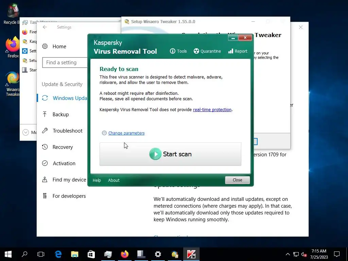Open Kaspersky About link
Screen dimensions: 348x261
click(x=114, y=180)
